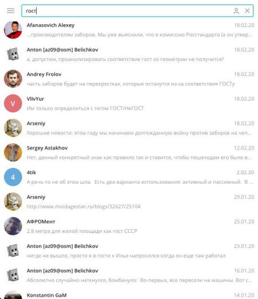Open Anton Belichkov's message dated 16.01.20
This screenshot has width=258, height=299.
pyautogui.click(x=129, y=275)
